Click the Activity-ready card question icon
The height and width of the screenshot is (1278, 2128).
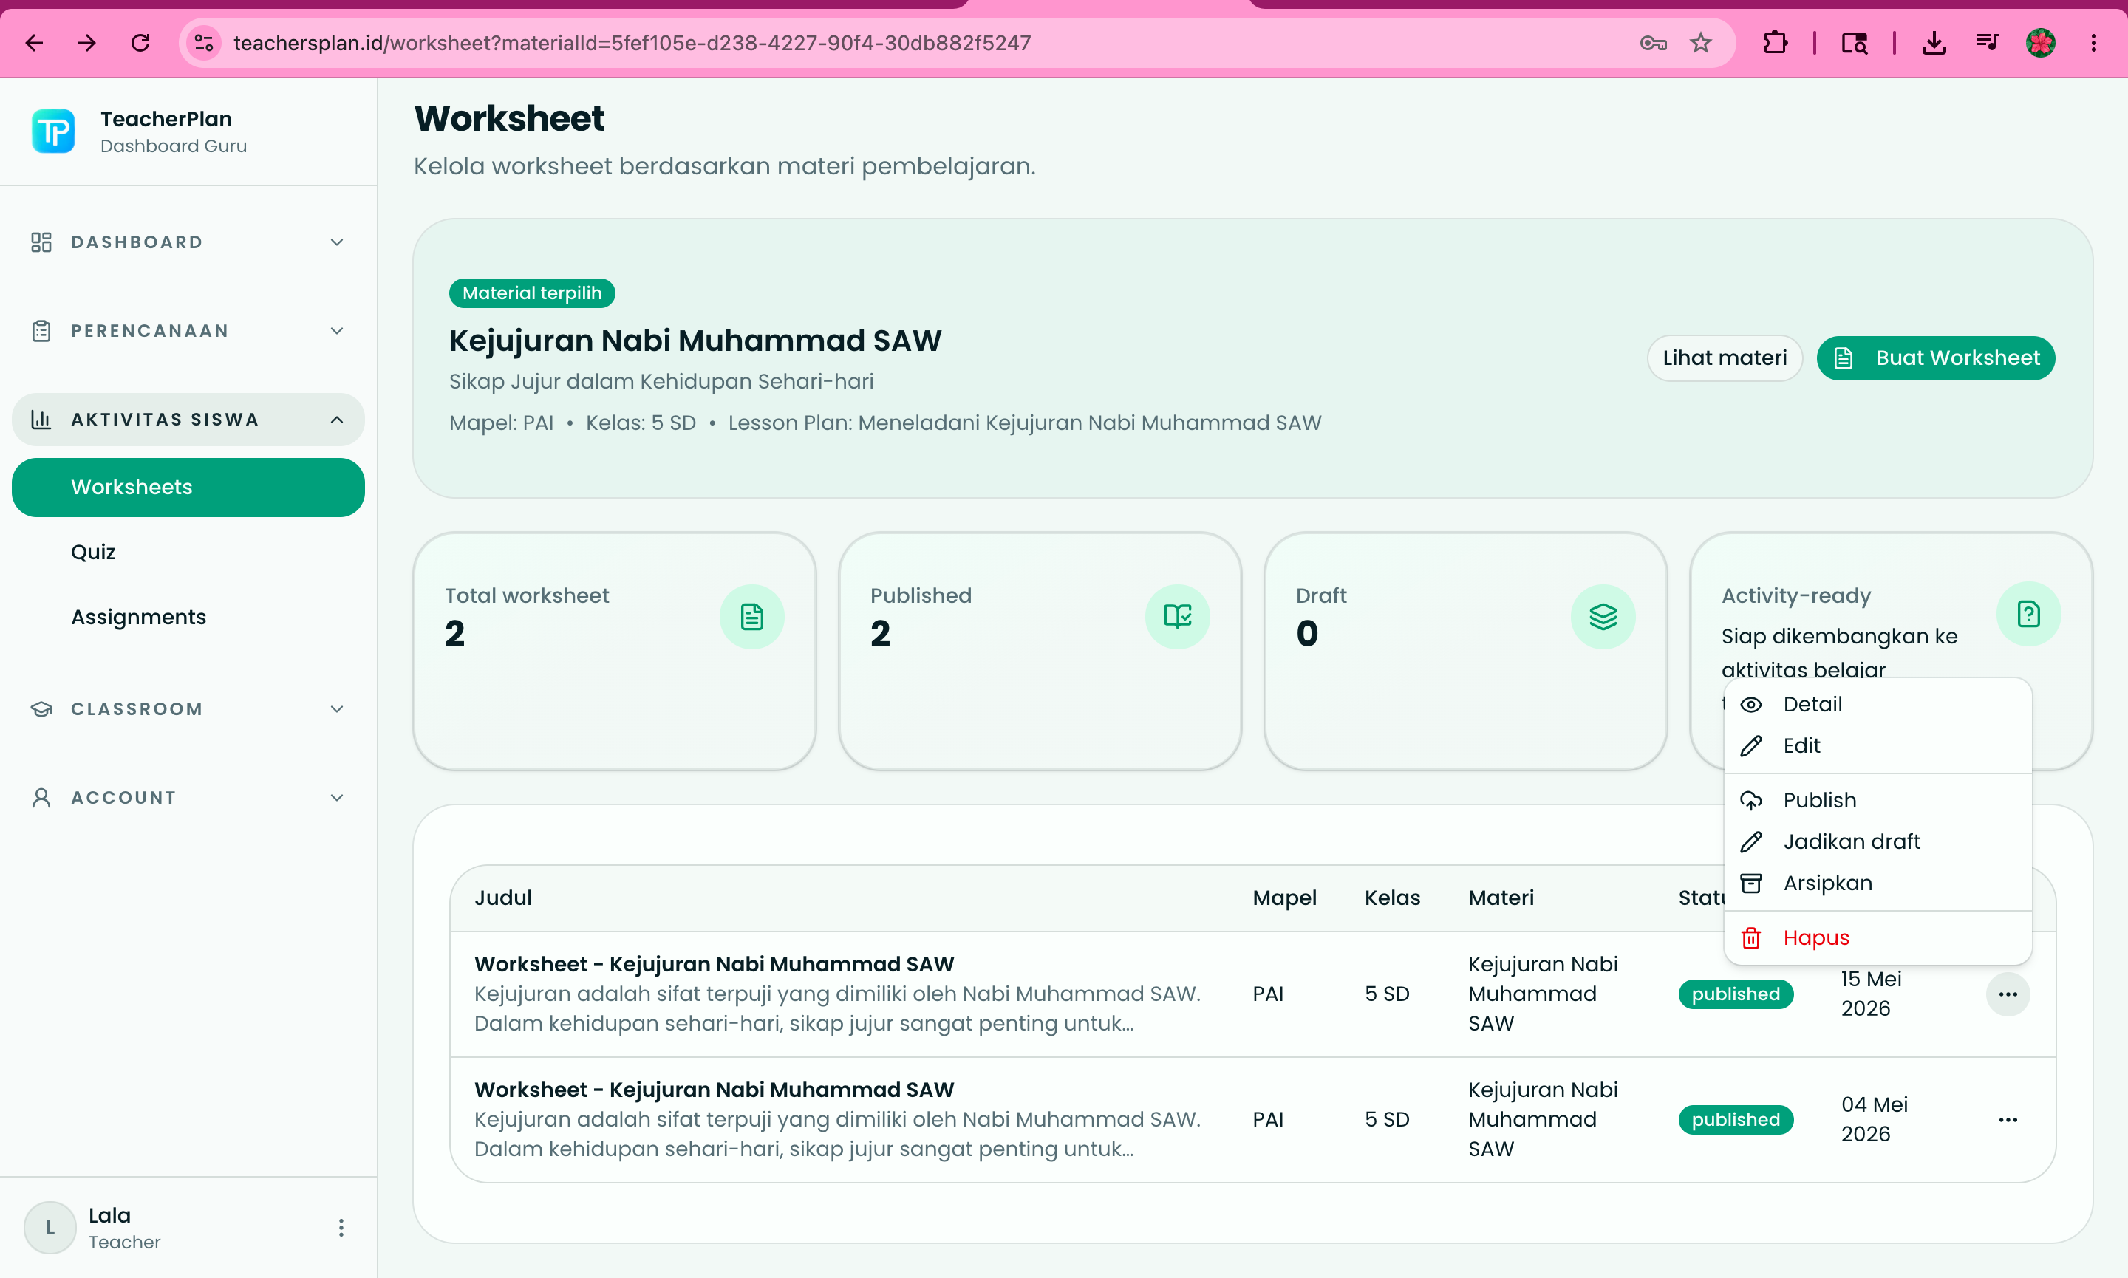[x=2028, y=615]
